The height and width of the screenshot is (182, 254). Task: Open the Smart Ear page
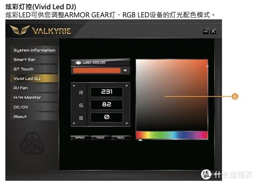click(34, 60)
